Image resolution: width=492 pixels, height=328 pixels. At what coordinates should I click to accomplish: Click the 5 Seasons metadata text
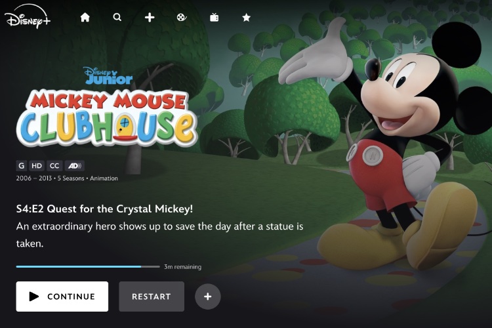(x=71, y=178)
